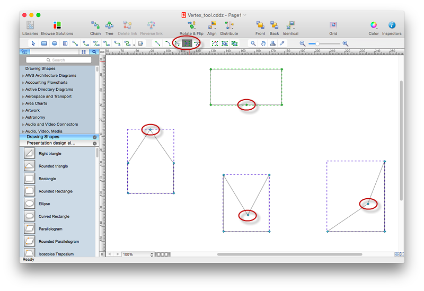Choose the Select arrow tool
This screenshot has width=424, height=291.
click(33, 43)
